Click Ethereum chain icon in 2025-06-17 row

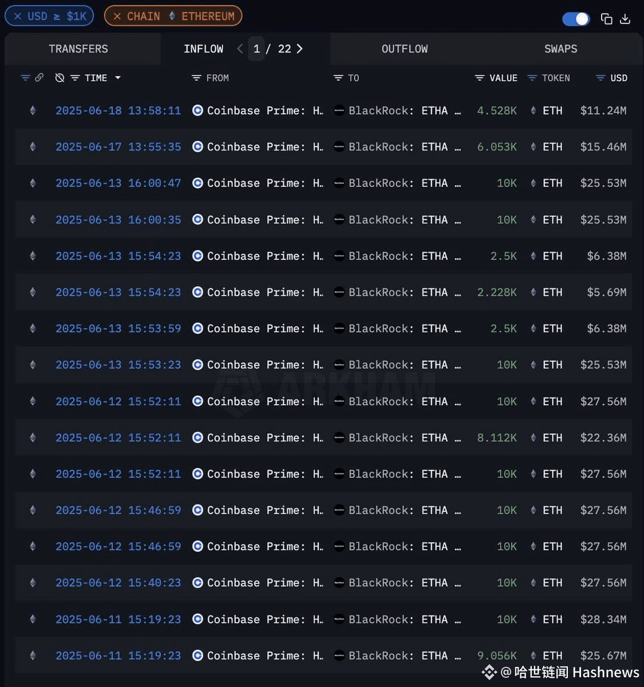coord(33,147)
